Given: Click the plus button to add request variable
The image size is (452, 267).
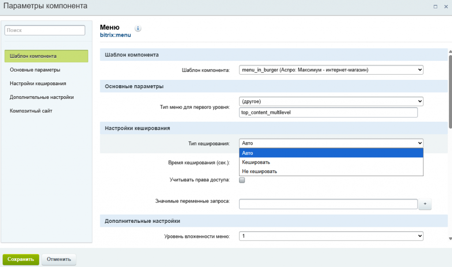Looking at the screenshot, I should (x=425, y=204).
